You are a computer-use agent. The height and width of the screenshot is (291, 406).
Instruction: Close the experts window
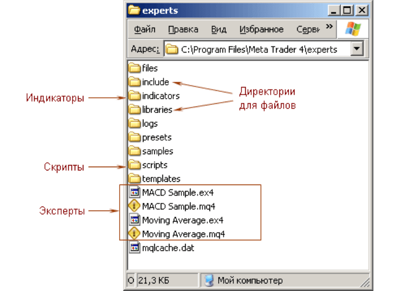pyautogui.click(x=362, y=10)
